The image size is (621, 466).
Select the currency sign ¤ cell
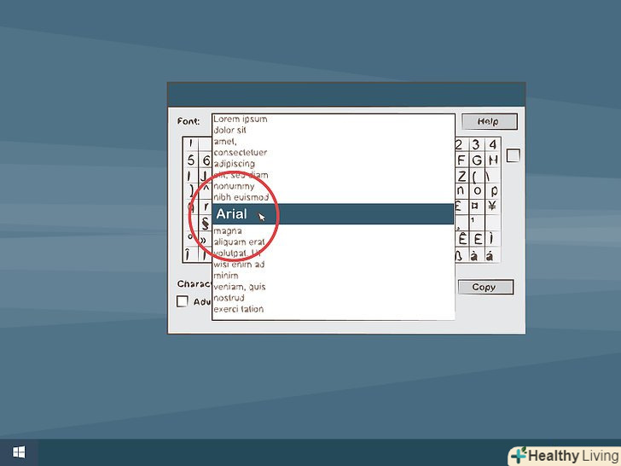475,206
